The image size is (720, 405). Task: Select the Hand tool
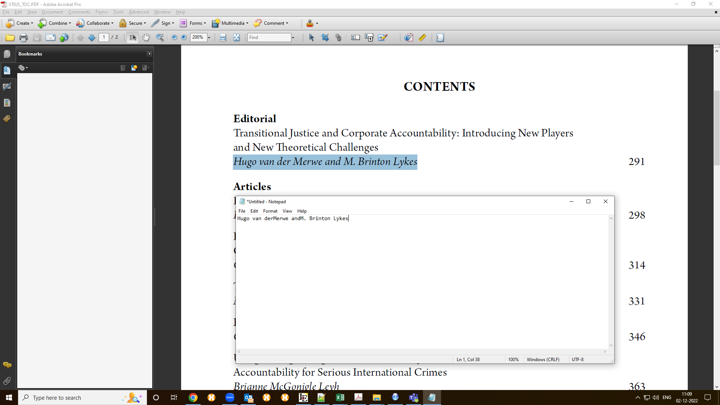coord(146,37)
